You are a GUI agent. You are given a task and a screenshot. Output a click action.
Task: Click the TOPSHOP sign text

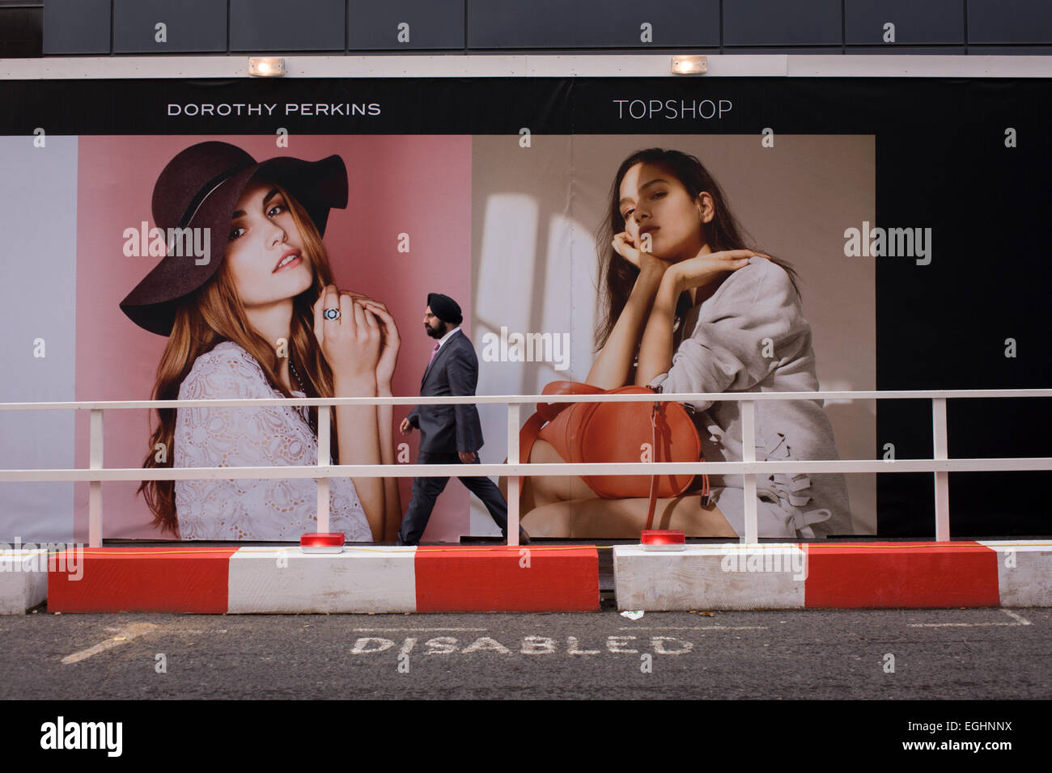tap(672, 110)
